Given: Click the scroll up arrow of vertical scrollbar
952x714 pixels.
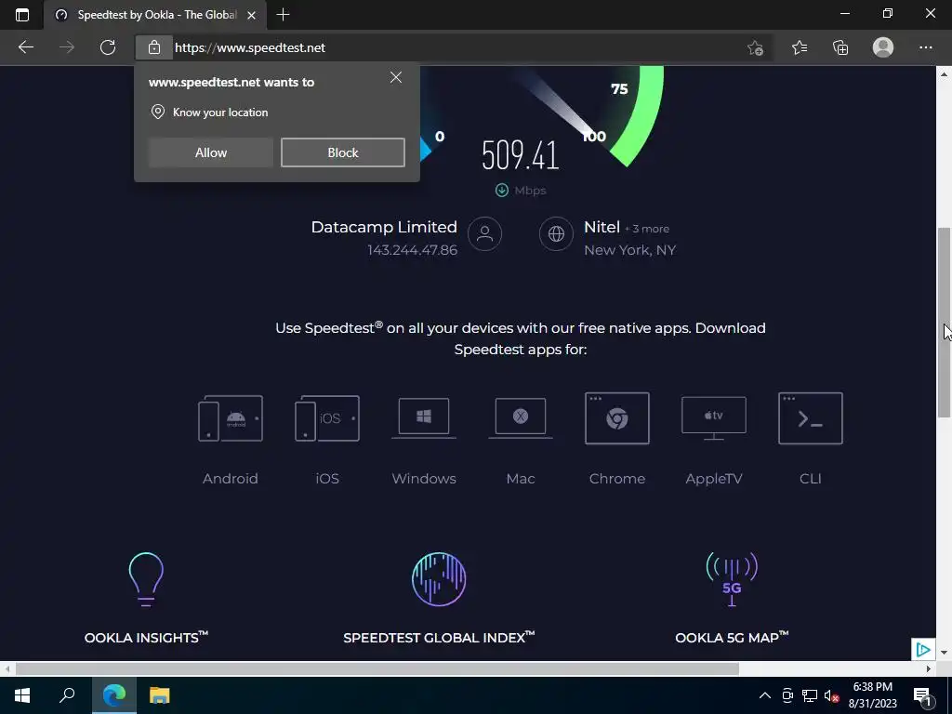Looking at the screenshot, I should [x=944, y=74].
